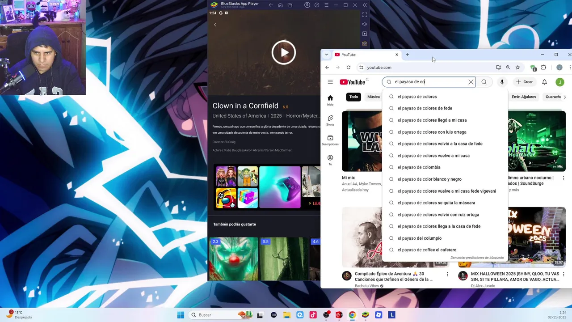Choose 'el payaso de colores se quita la máscara'

click(x=445, y=203)
